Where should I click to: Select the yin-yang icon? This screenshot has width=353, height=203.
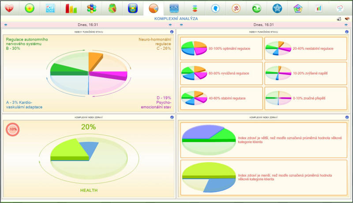[257, 8]
